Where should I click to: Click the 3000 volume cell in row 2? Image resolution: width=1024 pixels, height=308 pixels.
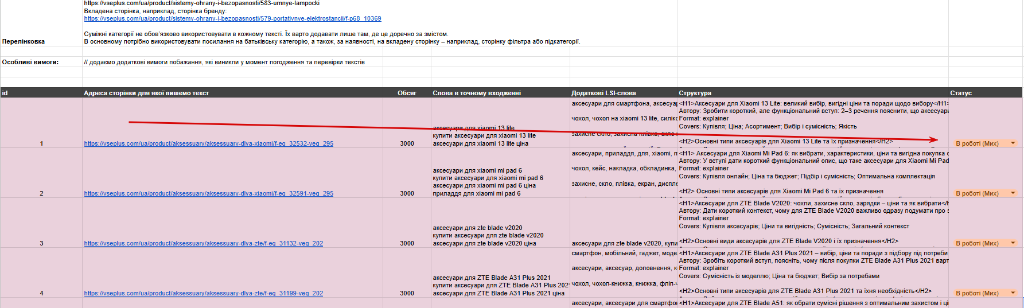tap(407, 173)
